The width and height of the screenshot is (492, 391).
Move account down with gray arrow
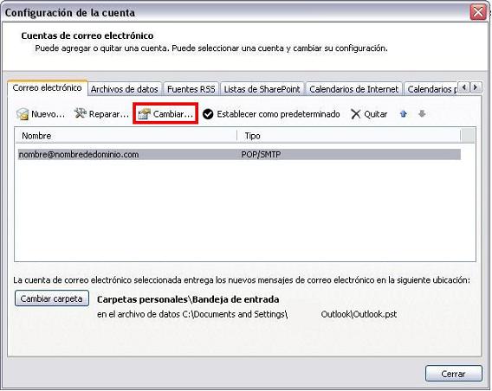point(422,113)
